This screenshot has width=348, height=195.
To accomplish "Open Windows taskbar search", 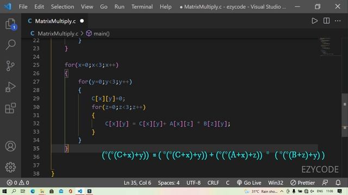I will coord(14,191).
